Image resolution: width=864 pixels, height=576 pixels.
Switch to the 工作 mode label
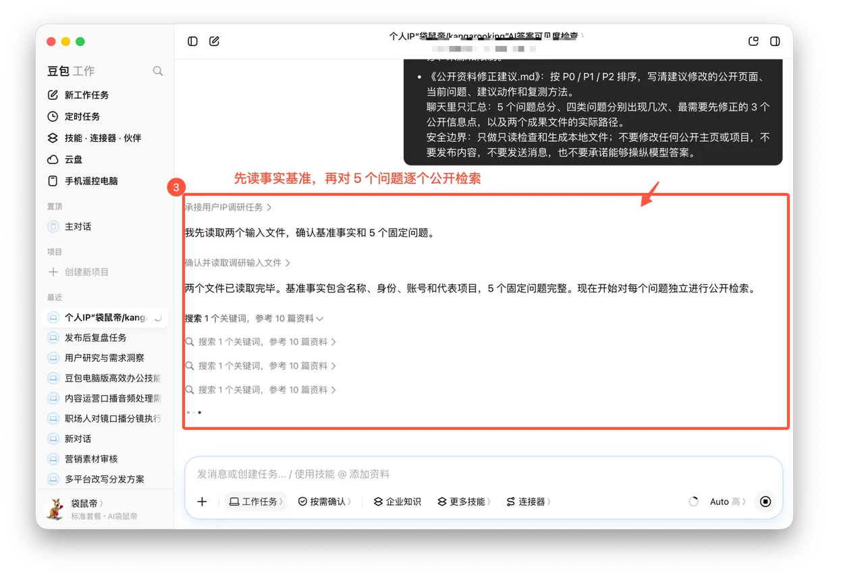click(x=84, y=71)
